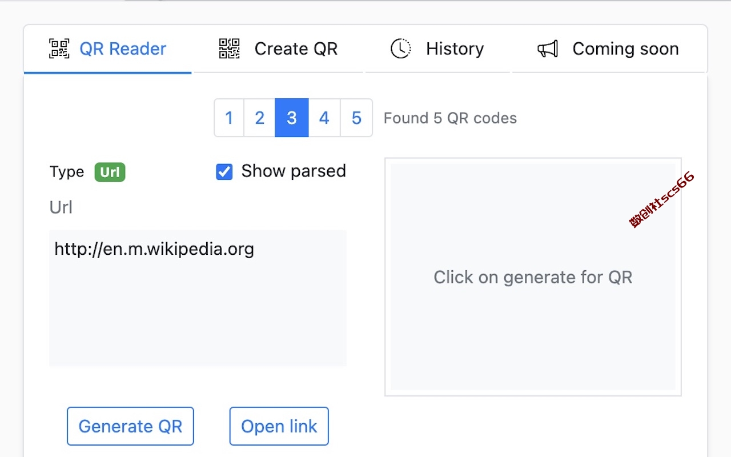731x457 pixels.
Task: Go to QR code result 2
Action: [x=259, y=118]
